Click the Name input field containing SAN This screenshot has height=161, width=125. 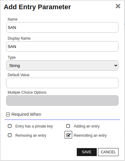62,27
